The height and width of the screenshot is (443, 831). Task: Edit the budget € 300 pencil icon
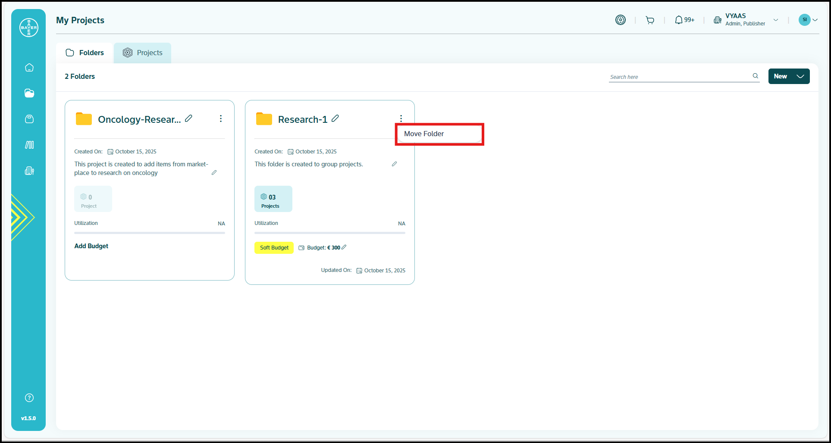point(344,247)
